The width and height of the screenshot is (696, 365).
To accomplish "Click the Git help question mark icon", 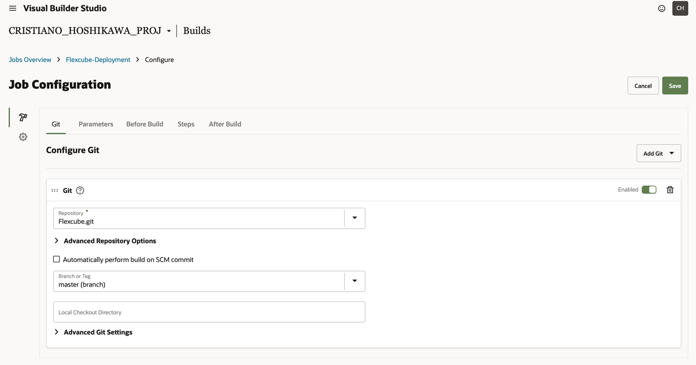I will coord(79,190).
